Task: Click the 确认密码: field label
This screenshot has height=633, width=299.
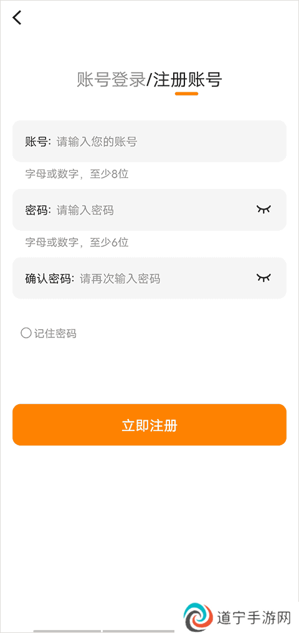Action: point(50,279)
